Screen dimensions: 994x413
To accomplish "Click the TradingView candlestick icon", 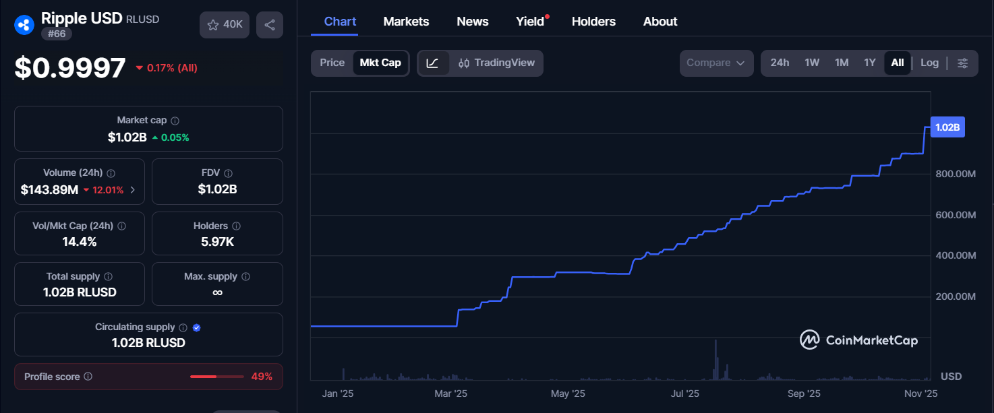I will point(464,63).
